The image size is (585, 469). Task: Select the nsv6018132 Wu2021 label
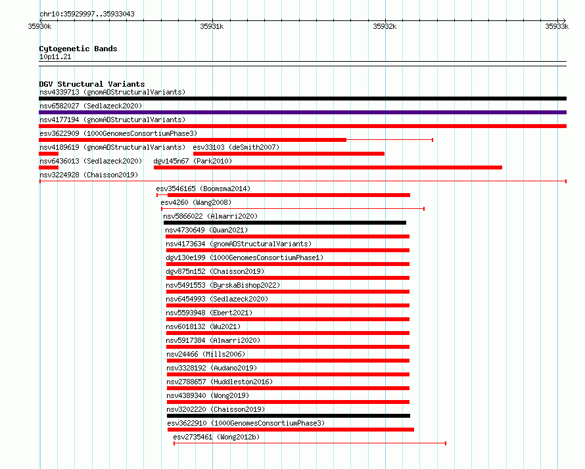203,326
